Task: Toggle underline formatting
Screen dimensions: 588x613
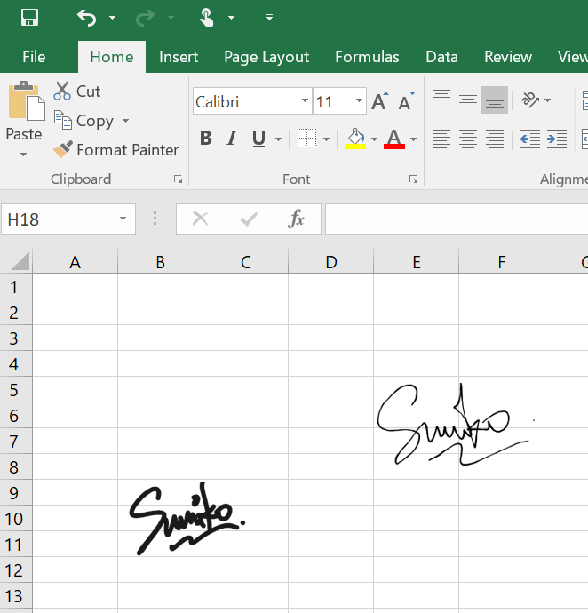Action: pyautogui.click(x=258, y=139)
